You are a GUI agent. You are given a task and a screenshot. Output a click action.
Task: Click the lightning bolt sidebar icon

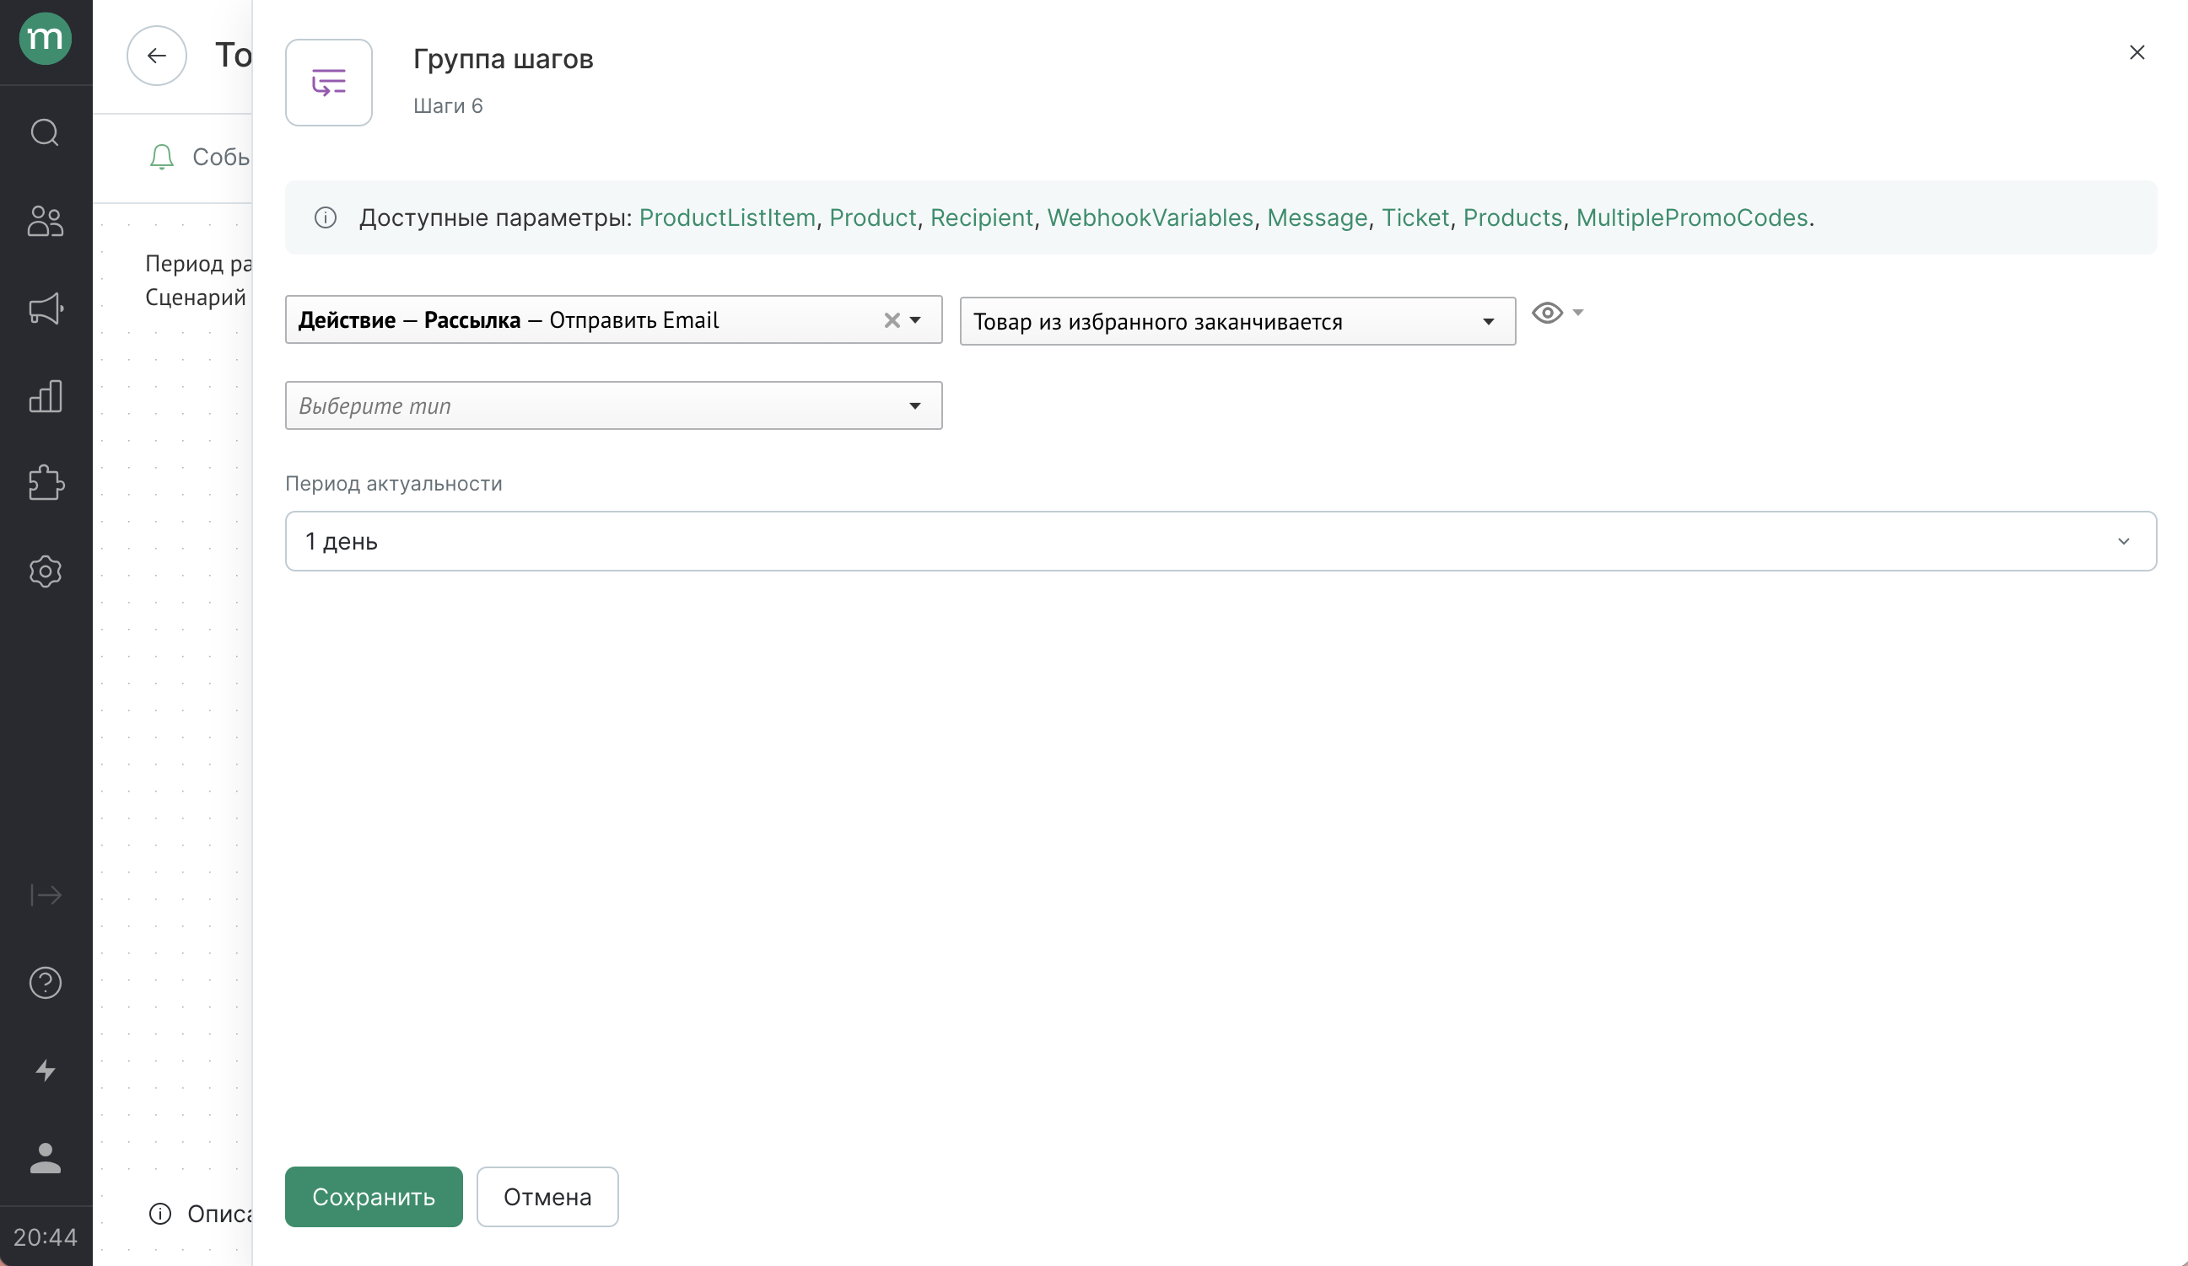pyautogui.click(x=46, y=1070)
